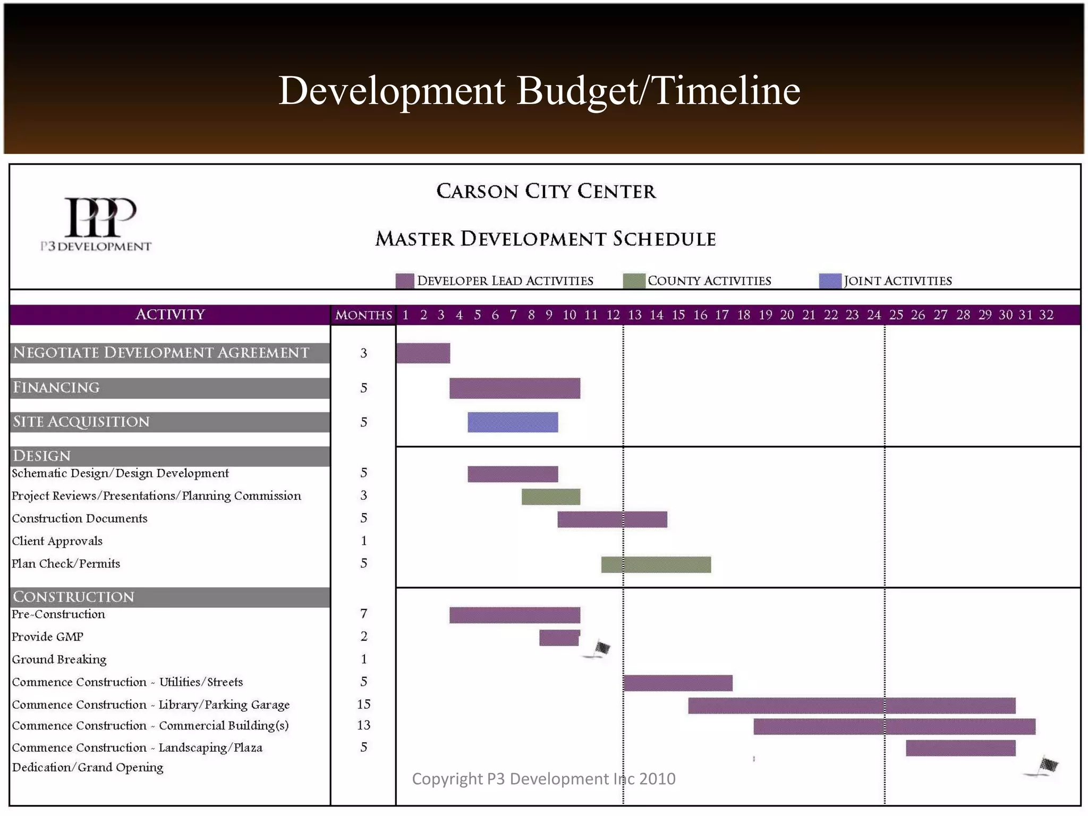Click Commence Construction - Landscaping/Plaza label

point(137,748)
